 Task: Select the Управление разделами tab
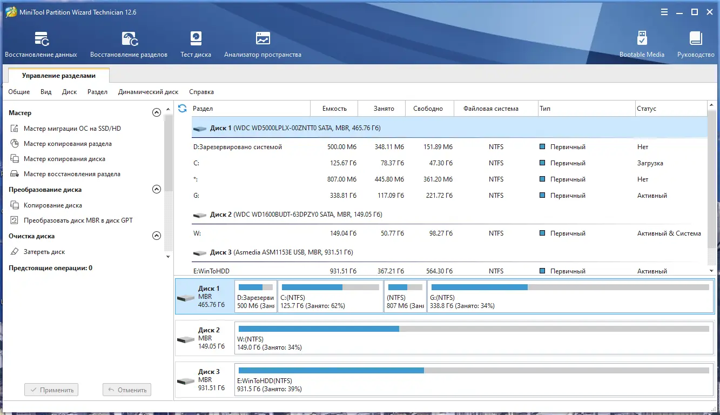(59, 76)
